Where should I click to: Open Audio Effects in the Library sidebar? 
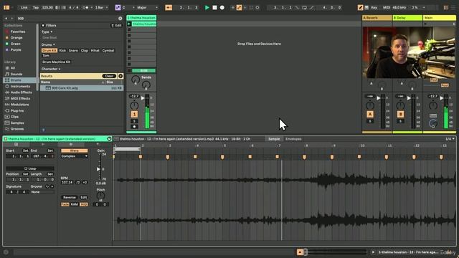[x=21, y=92]
